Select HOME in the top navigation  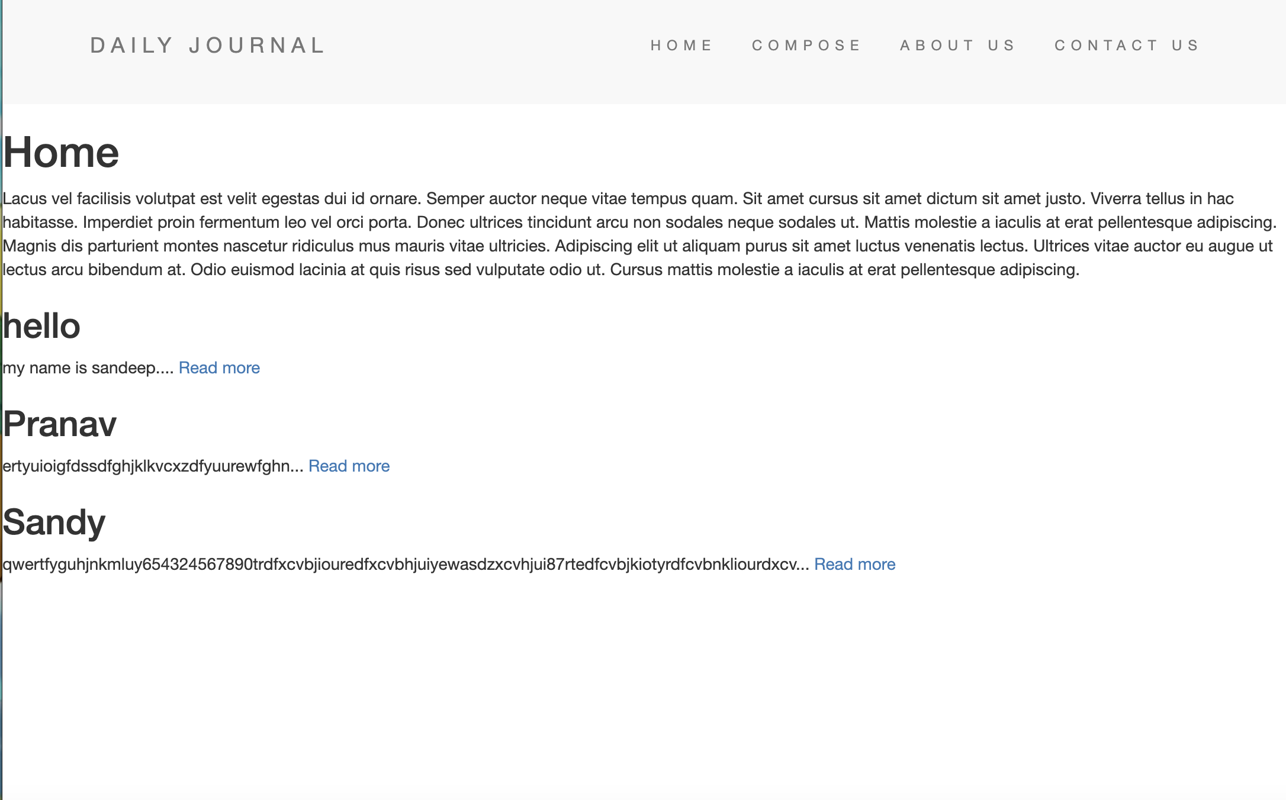click(x=682, y=45)
